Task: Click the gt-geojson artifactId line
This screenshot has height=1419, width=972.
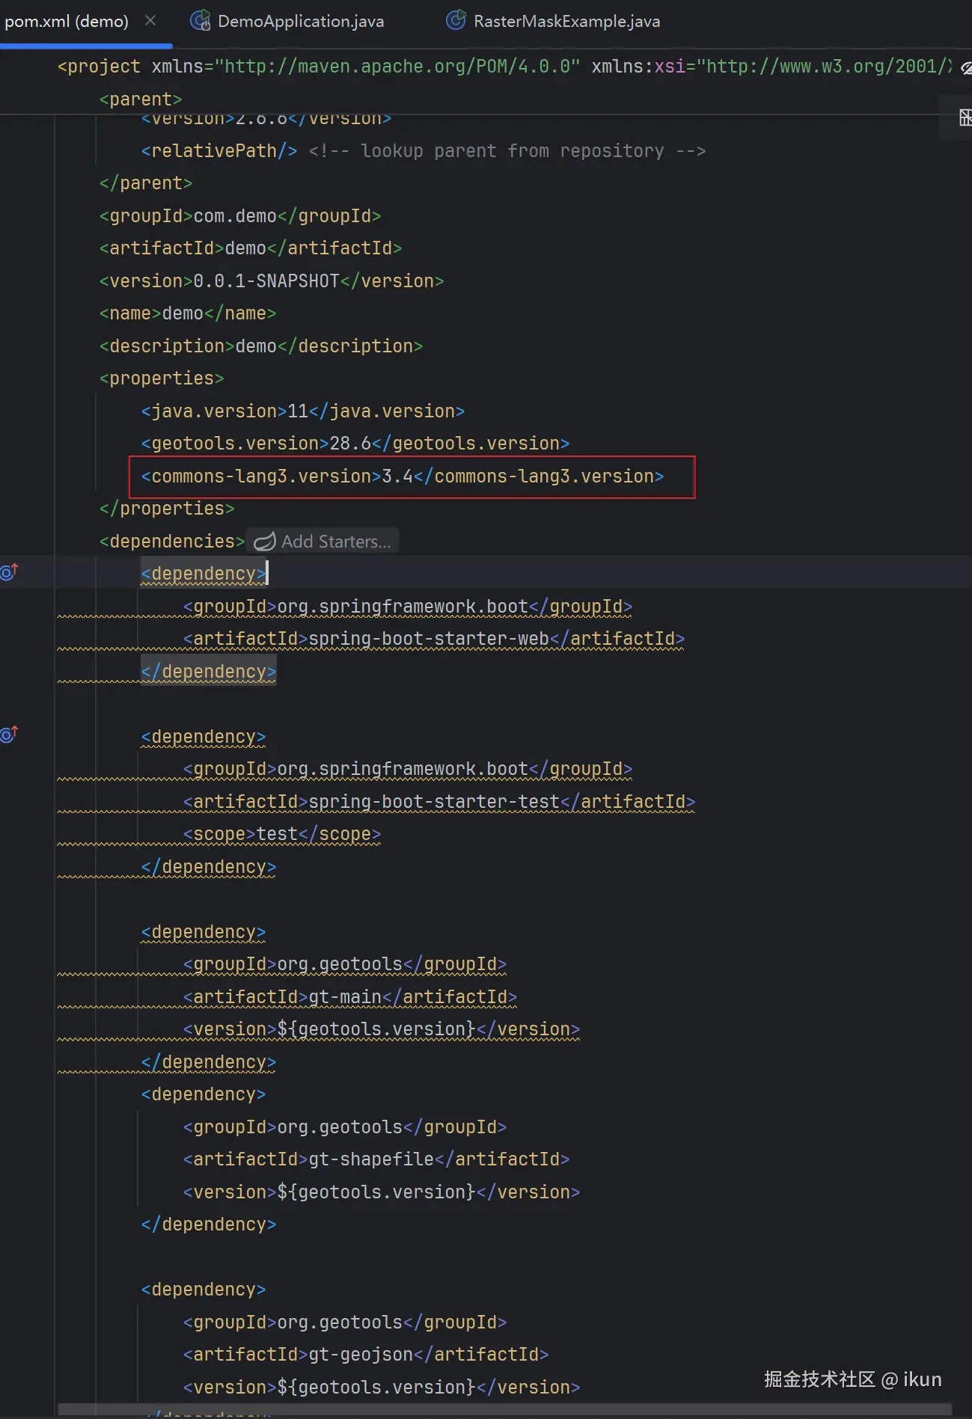Action: click(366, 1355)
